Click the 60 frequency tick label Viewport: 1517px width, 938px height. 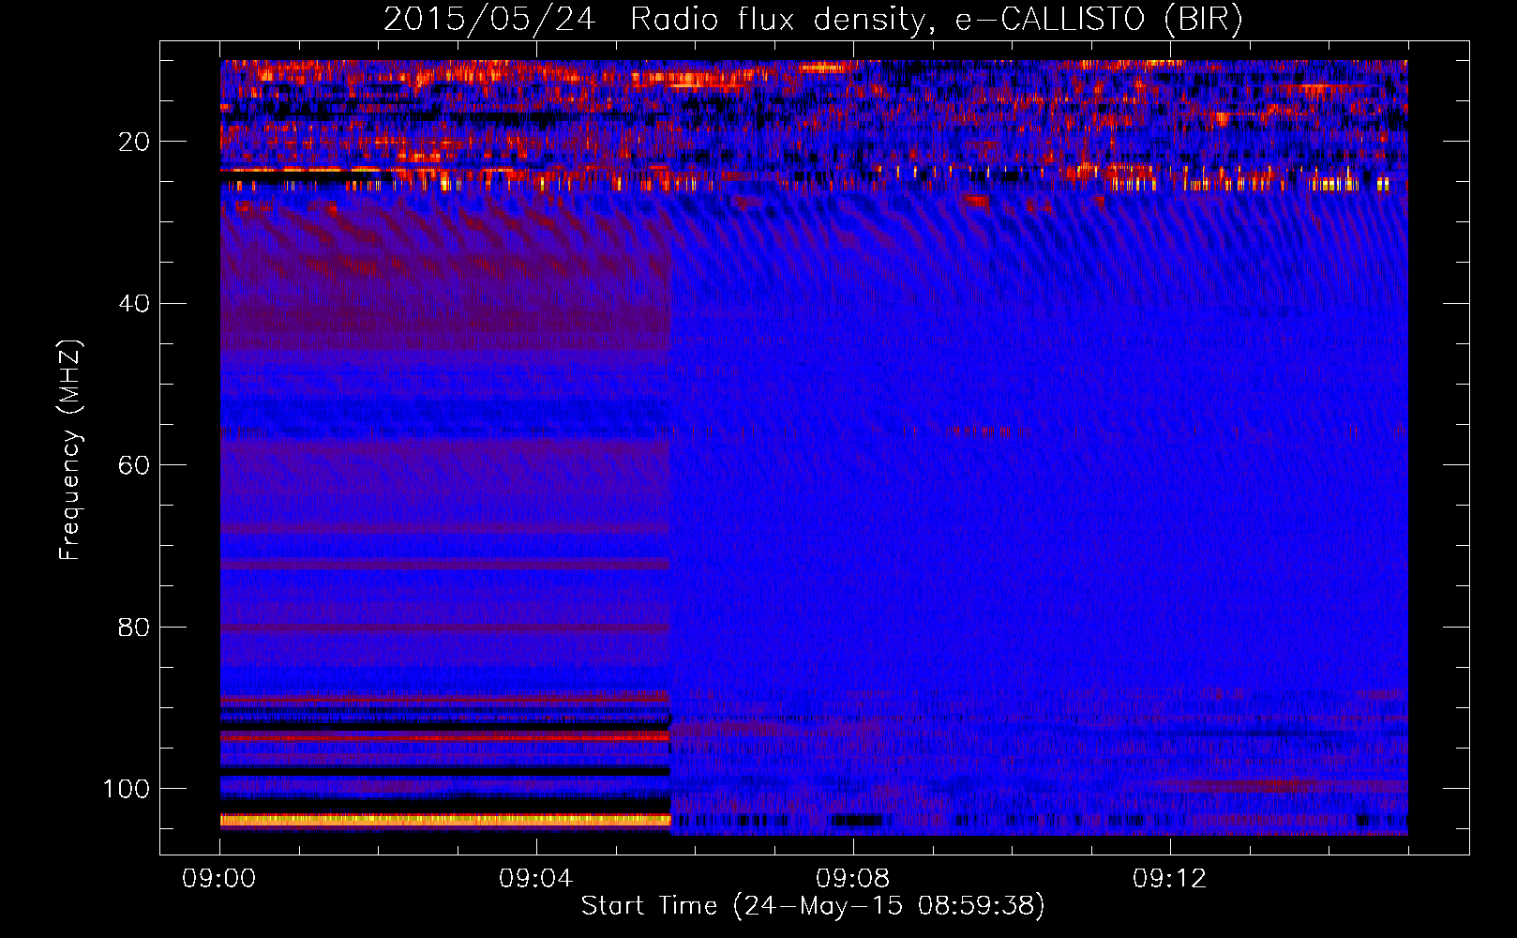coord(134,465)
